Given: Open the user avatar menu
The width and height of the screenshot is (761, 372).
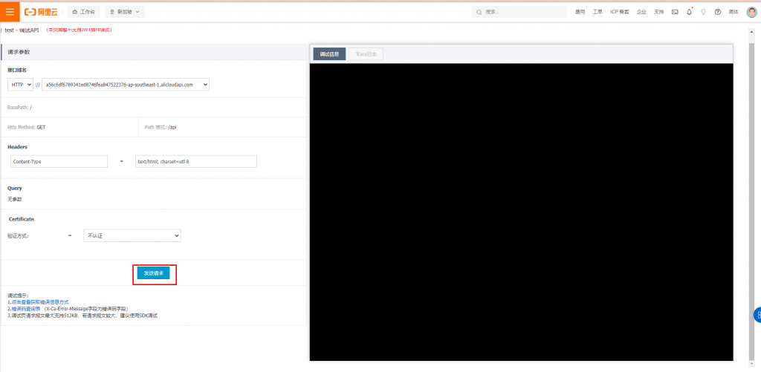Looking at the screenshot, I should point(751,12).
